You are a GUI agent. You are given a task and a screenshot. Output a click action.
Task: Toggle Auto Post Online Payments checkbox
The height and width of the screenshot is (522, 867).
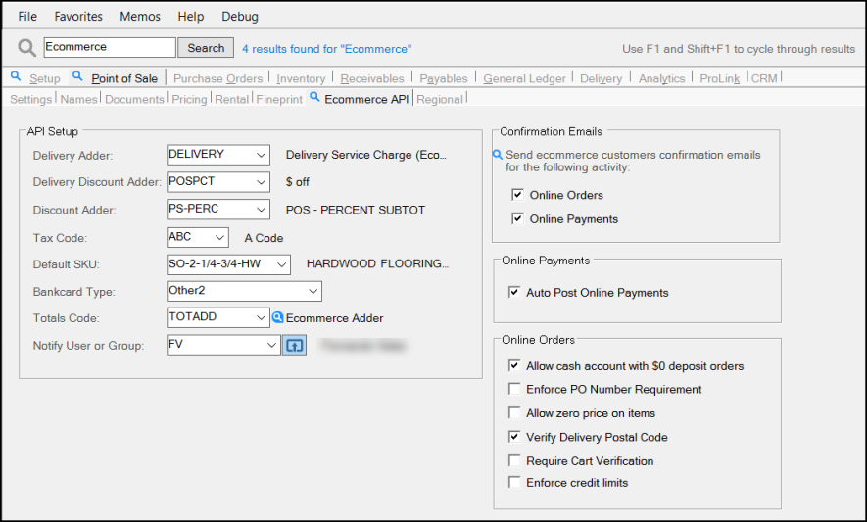514,292
